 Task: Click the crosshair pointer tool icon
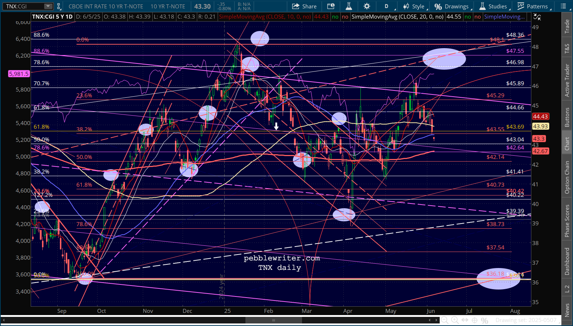pos(474,320)
